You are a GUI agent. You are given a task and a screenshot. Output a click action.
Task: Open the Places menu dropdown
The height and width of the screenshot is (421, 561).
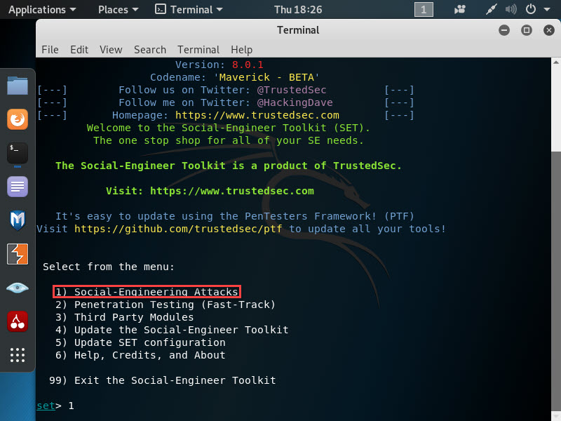tap(118, 10)
